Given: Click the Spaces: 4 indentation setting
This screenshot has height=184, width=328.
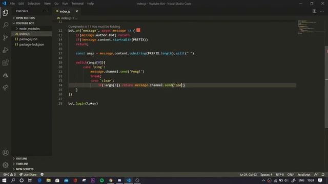Looking at the screenshot, I should click(x=266, y=174).
